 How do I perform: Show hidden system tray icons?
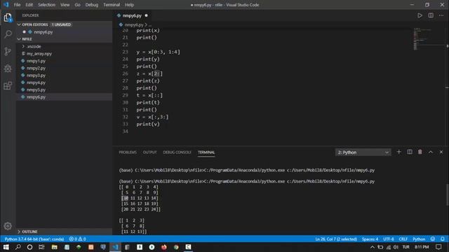pos(372,247)
